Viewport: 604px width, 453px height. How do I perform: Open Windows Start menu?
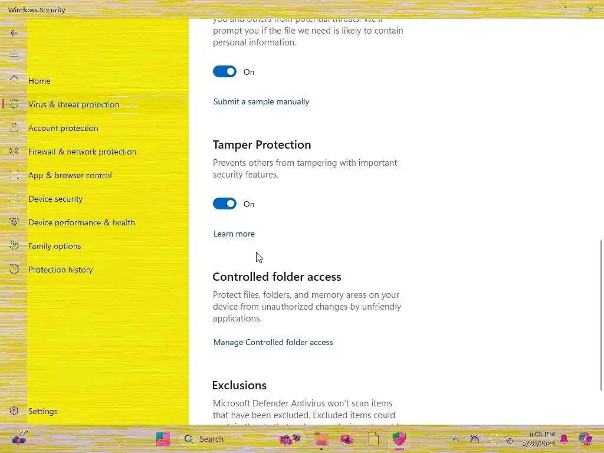click(x=163, y=439)
